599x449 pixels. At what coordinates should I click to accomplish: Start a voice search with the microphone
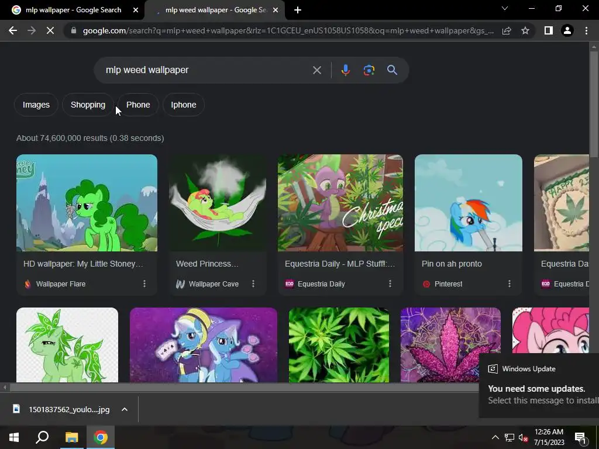[345, 70]
